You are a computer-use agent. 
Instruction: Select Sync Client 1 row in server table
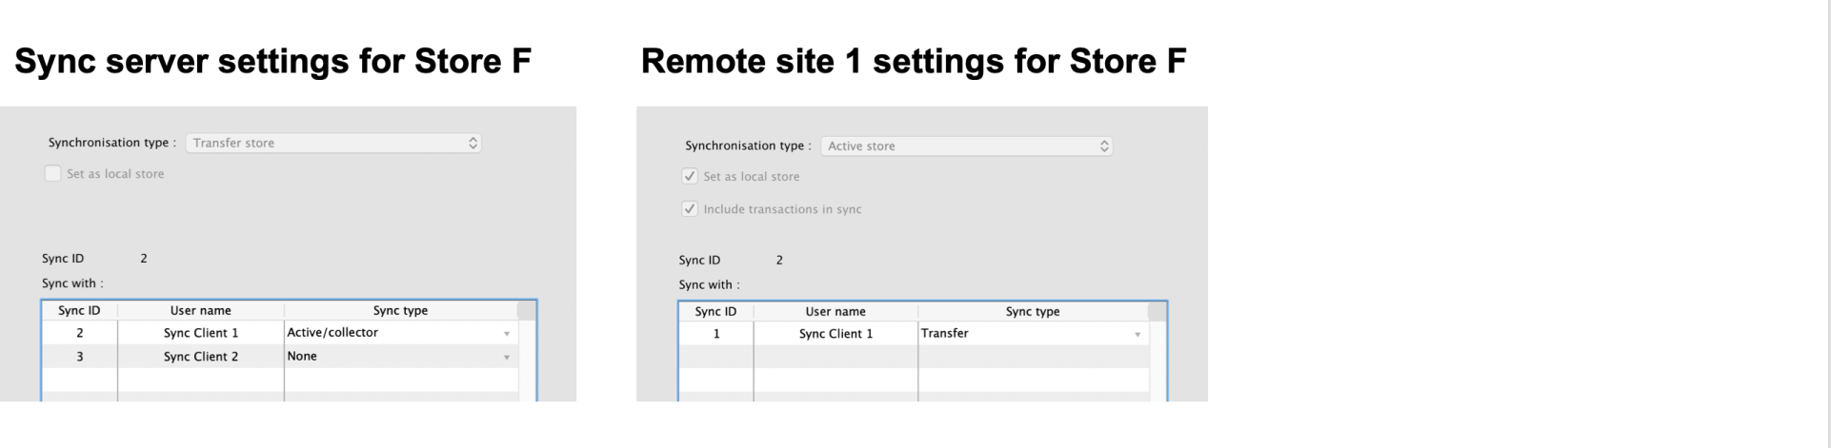pyautogui.click(x=200, y=333)
